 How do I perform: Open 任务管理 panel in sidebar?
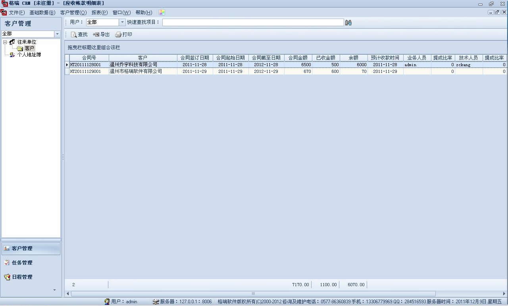[x=22, y=263]
